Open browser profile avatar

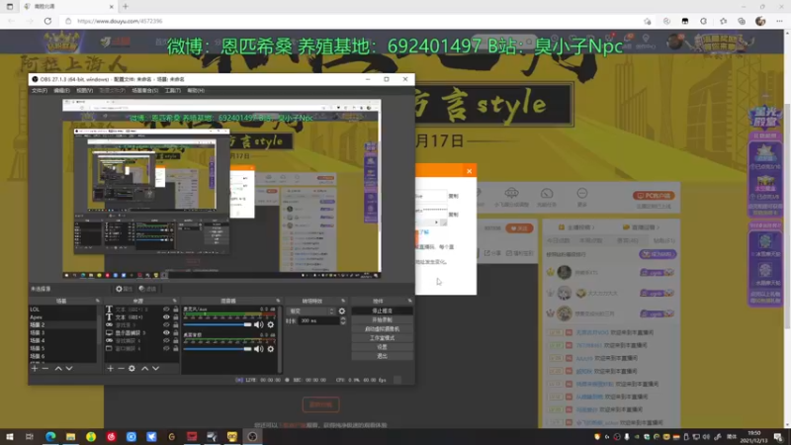[760, 21]
